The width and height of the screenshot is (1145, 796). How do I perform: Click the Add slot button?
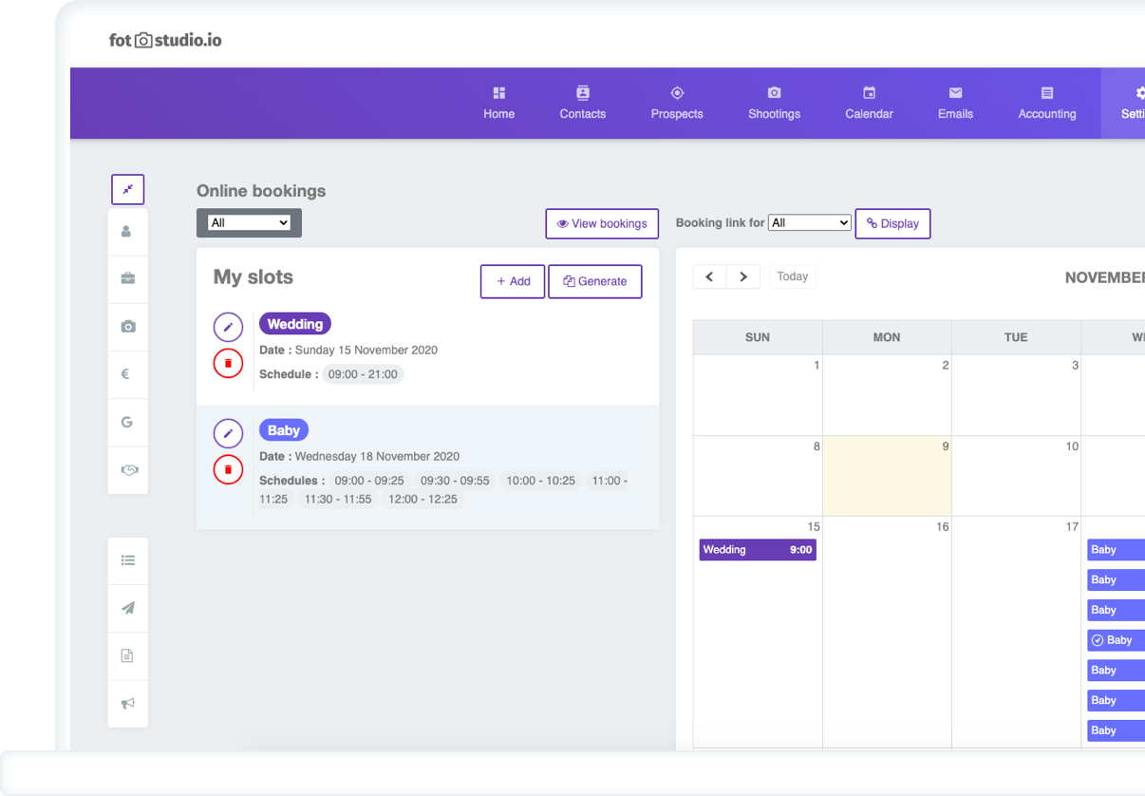point(513,281)
